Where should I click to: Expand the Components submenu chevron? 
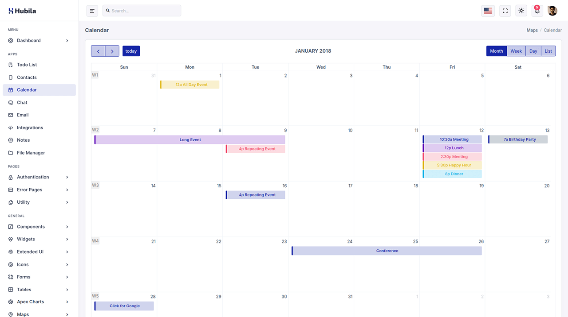pyautogui.click(x=67, y=227)
